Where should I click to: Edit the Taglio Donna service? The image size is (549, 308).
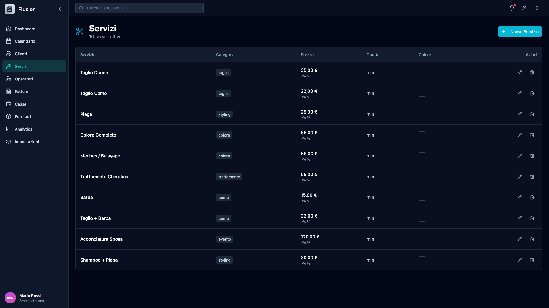[520, 72]
